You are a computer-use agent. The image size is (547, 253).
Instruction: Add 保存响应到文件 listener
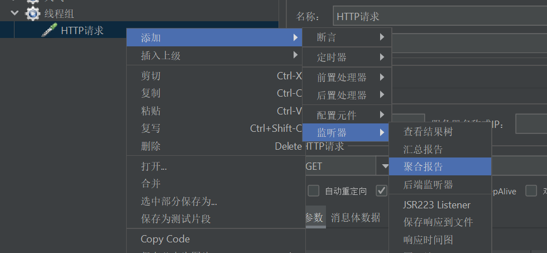point(440,222)
